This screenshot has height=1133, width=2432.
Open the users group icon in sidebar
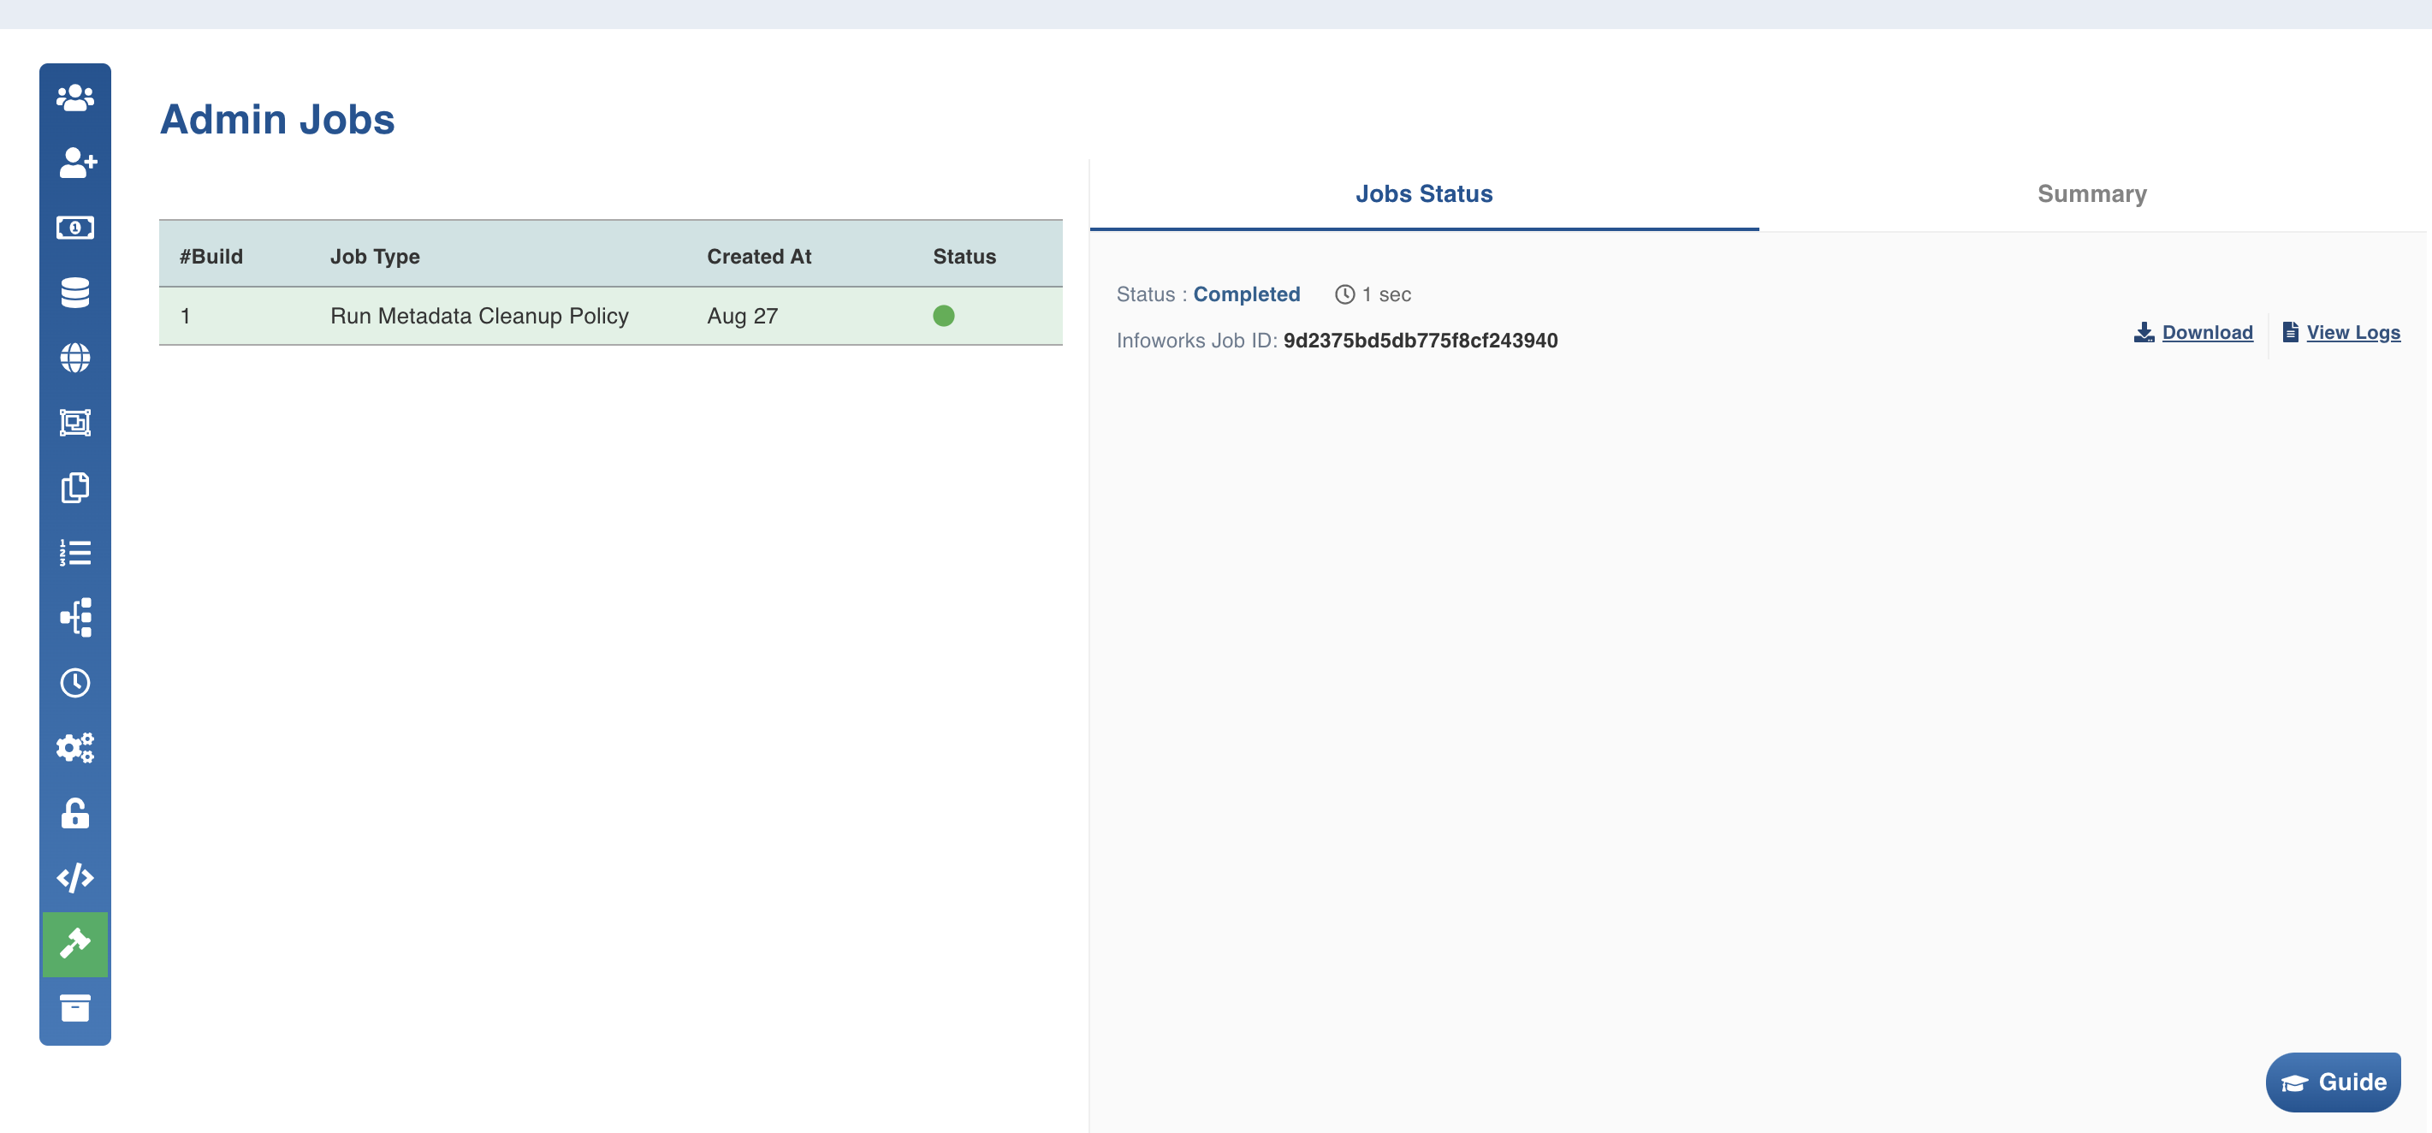74,98
